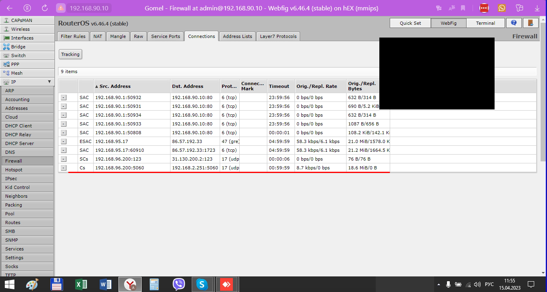Image resolution: width=547 pixels, height=292 pixels.
Task: Remove the ESAC gre connection row
Action: pos(64,141)
